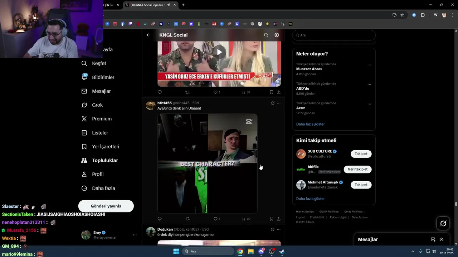Open the Muazzez Abacı trending topic

pyautogui.click(x=309, y=69)
